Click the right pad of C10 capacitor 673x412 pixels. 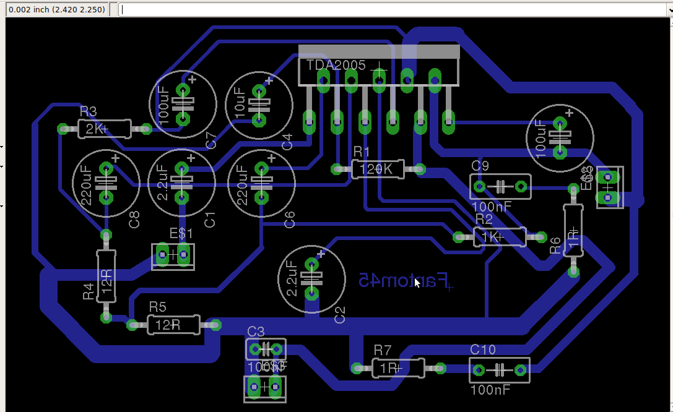(x=521, y=370)
